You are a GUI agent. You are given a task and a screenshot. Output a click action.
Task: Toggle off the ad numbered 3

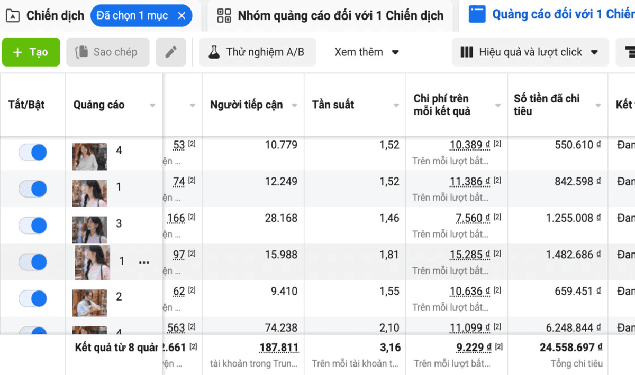click(33, 225)
